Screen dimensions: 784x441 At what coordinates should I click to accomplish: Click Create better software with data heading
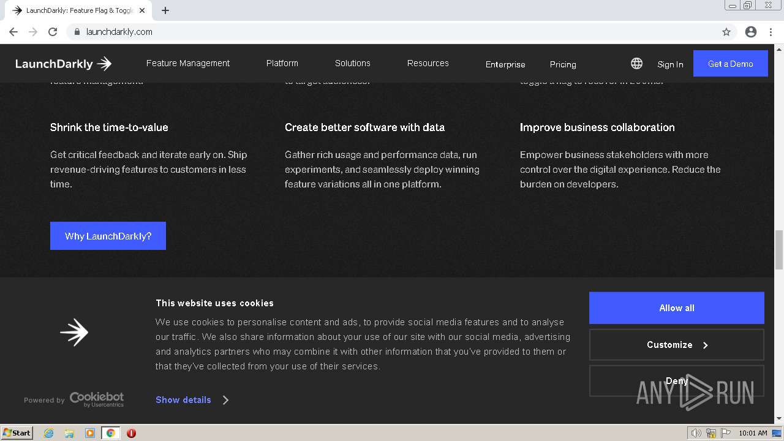point(364,127)
